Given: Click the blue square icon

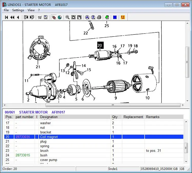Looking at the screenshot, I should pyautogui.click(x=115, y=17).
